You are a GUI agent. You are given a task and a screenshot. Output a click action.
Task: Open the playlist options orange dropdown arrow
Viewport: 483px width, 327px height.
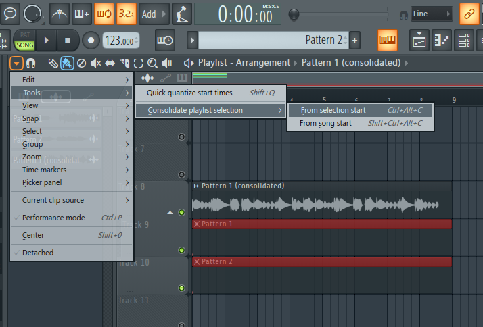click(x=16, y=64)
